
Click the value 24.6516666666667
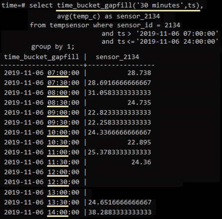(x=120, y=203)
